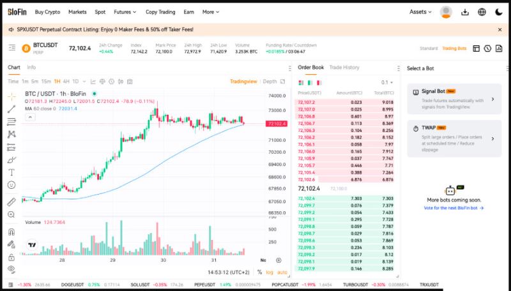Open the language globe icon
Viewport: 511px width, 291px height.
point(482,11)
